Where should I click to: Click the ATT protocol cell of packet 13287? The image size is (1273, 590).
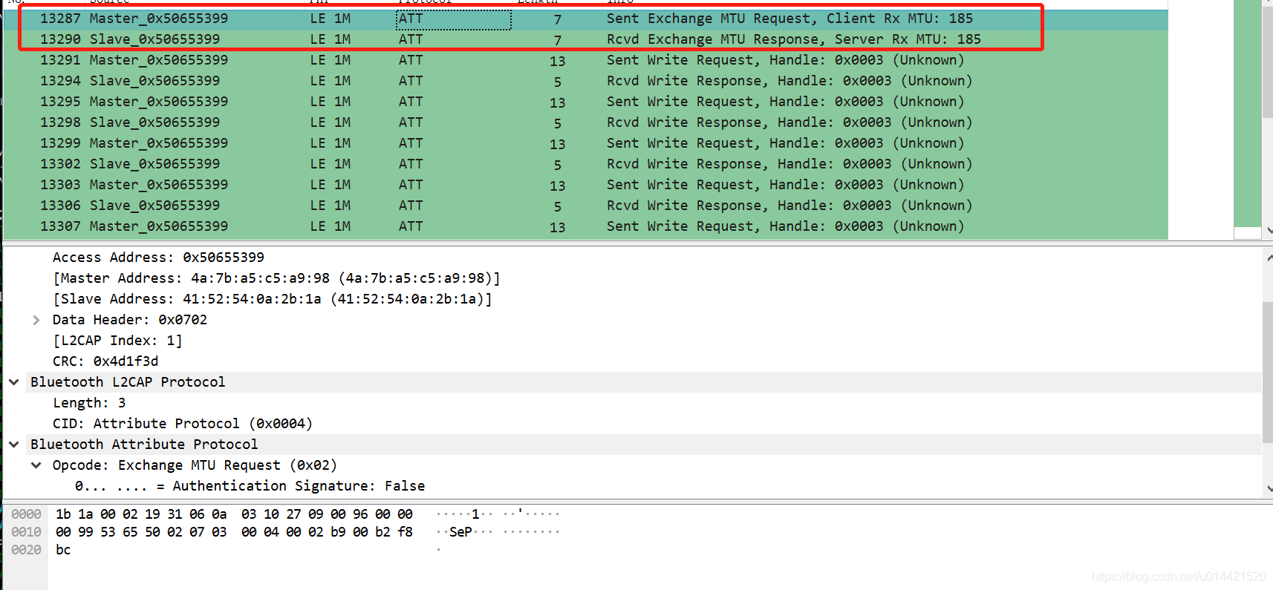453,19
